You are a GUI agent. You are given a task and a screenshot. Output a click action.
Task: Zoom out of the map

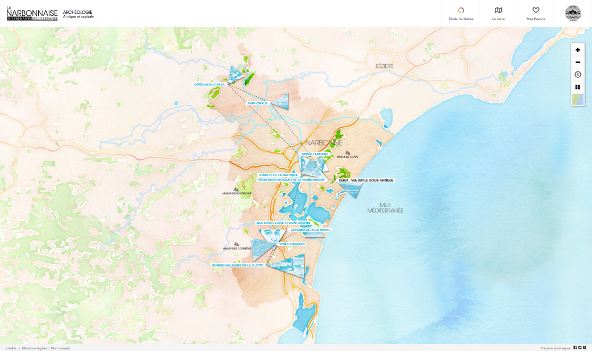pos(578,62)
